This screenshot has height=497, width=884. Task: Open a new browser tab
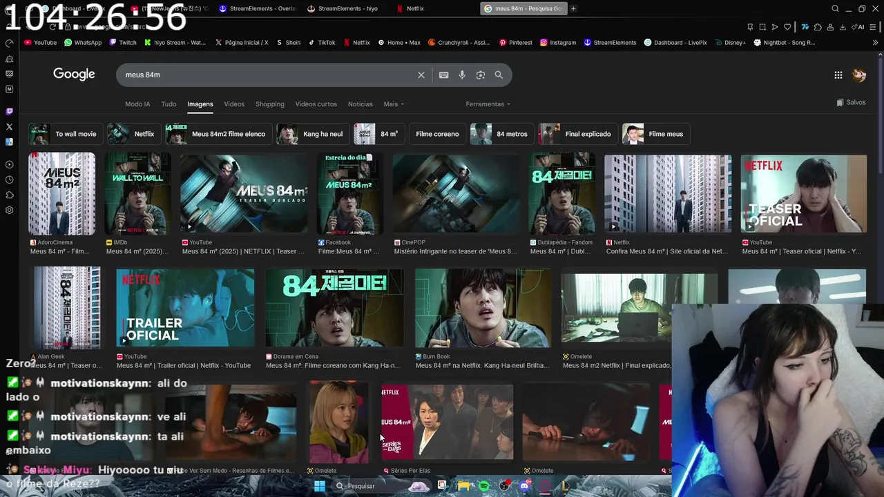click(573, 9)
